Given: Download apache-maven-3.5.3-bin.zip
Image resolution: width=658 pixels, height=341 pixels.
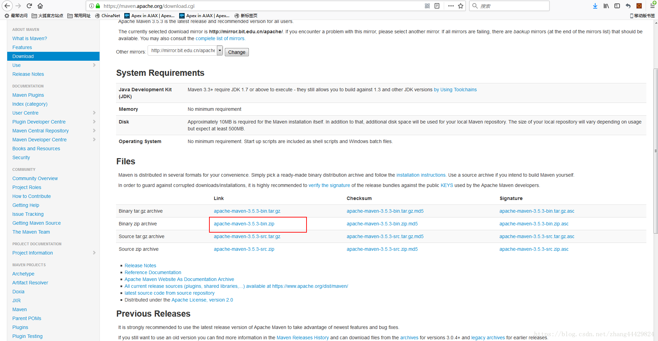Looking at the screenshot, I should point(244,224).
